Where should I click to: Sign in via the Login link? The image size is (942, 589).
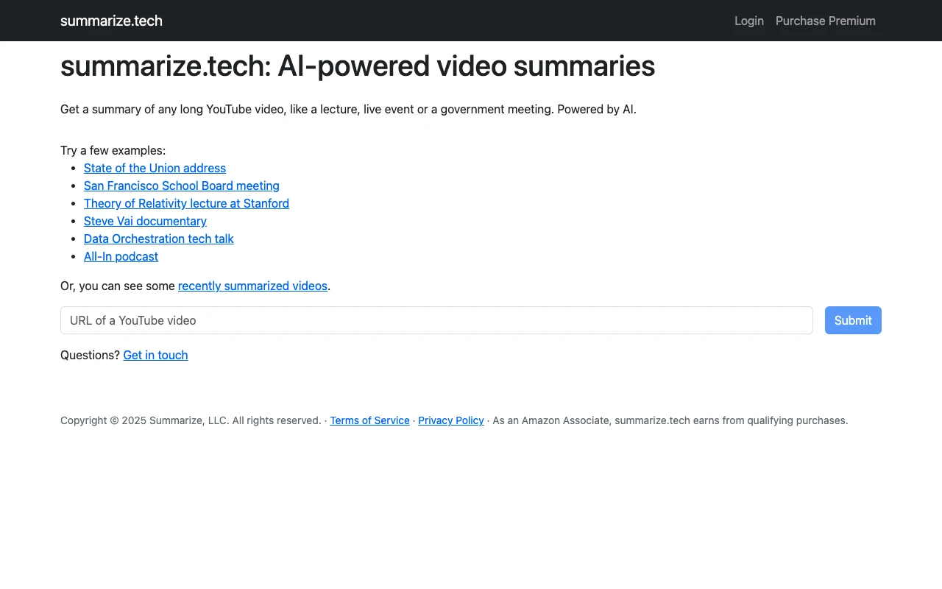click(x=748, y=21)
